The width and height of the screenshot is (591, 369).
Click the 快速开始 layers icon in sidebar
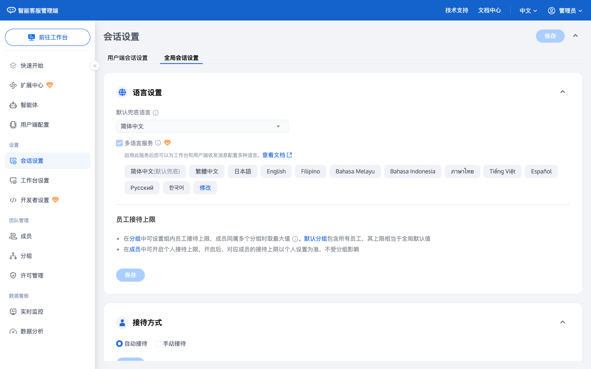(13, 66)
